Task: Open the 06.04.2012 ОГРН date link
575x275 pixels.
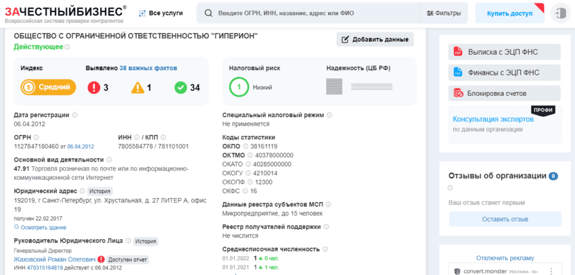Action: click(x=80, y=147)
